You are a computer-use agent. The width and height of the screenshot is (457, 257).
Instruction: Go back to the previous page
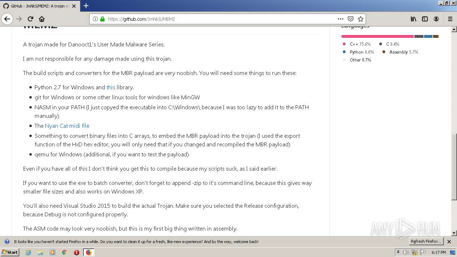7,19
